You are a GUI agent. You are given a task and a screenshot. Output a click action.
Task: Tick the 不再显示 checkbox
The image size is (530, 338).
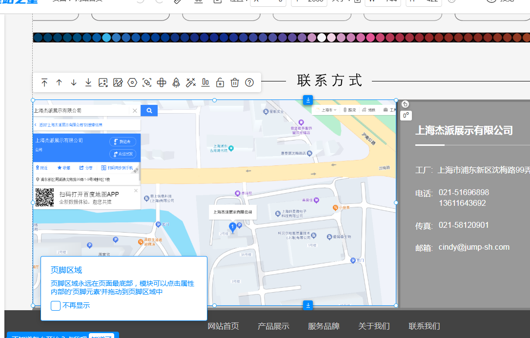pyautogui.click(x=56, y=306)
